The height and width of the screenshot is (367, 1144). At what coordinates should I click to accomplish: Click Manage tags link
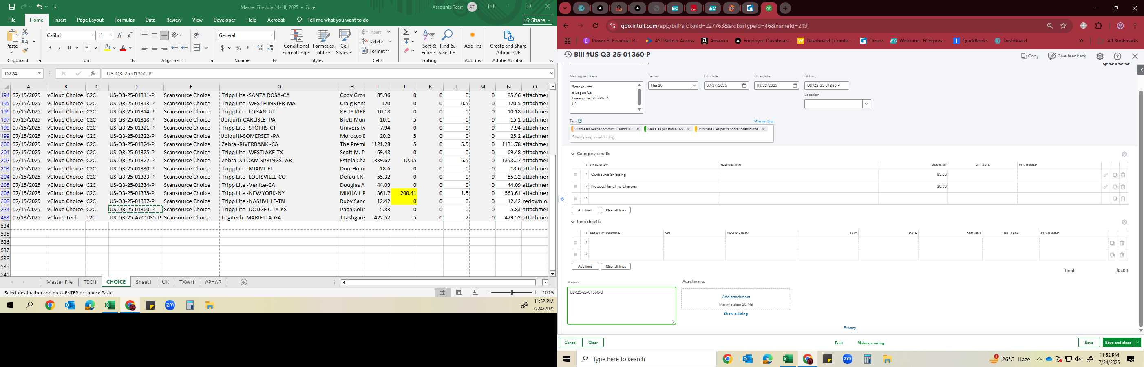764,121
